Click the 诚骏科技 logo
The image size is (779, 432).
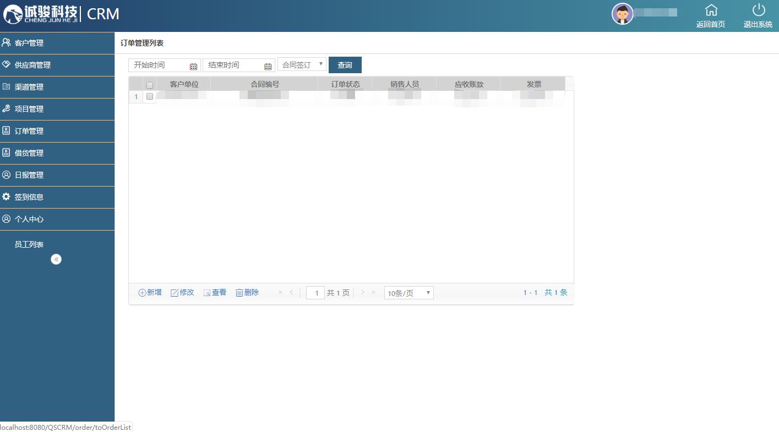tap(40, 14)
